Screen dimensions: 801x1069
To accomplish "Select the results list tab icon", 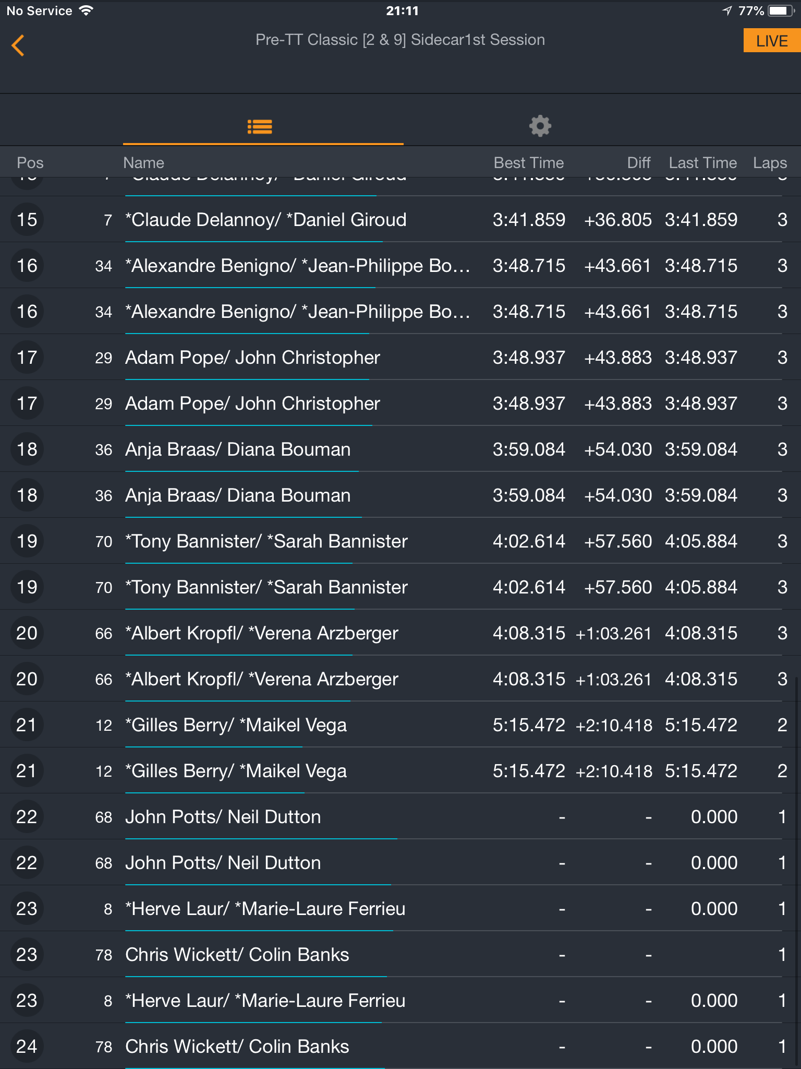I will click(260, 126).
